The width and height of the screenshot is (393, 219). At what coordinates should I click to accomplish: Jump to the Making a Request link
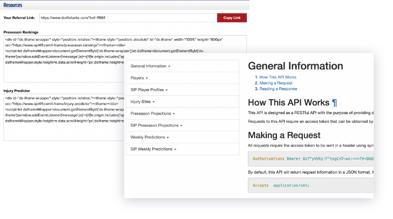275,83
